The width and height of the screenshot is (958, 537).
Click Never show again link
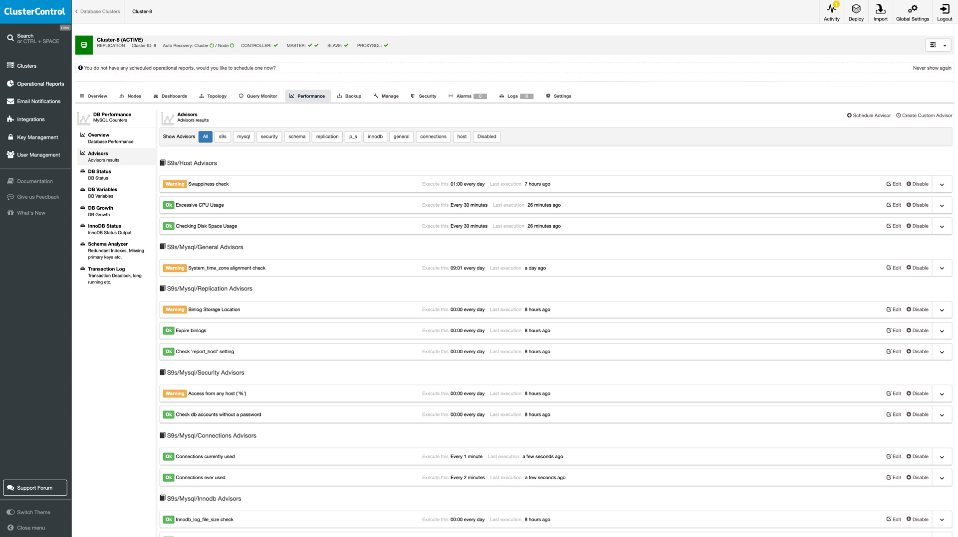point(932,68)
